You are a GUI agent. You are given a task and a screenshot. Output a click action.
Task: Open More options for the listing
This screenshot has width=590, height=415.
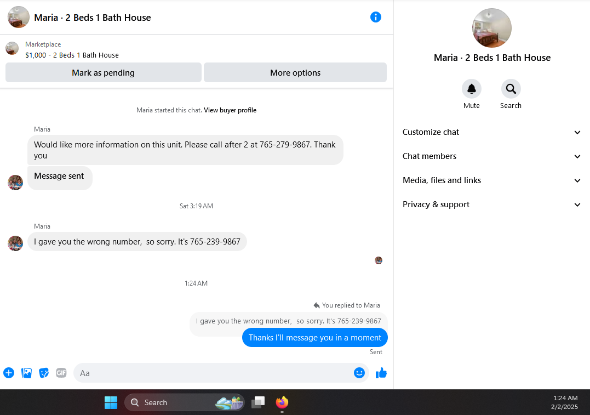[x=295, y=73]
